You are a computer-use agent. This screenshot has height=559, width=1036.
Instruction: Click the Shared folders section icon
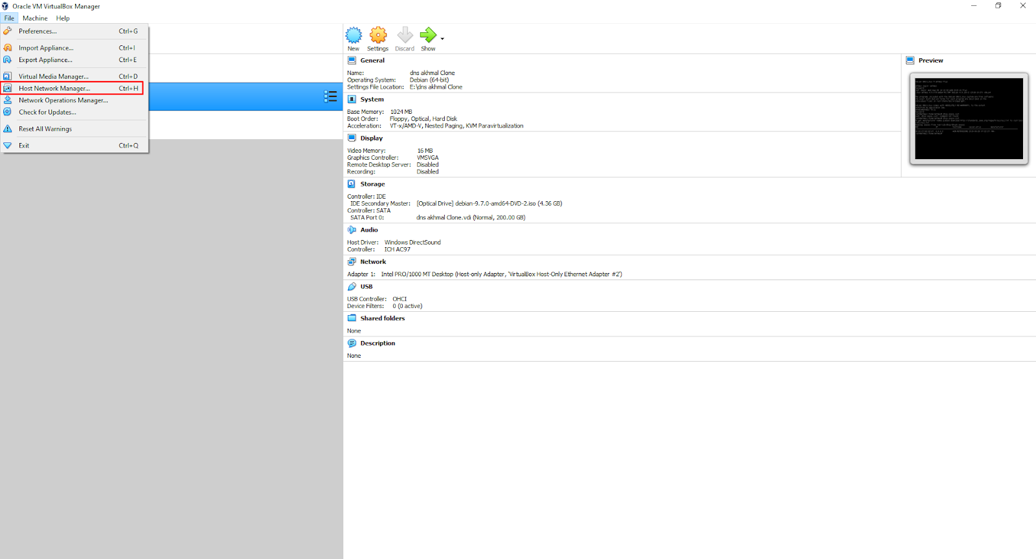tap(352, 318)
